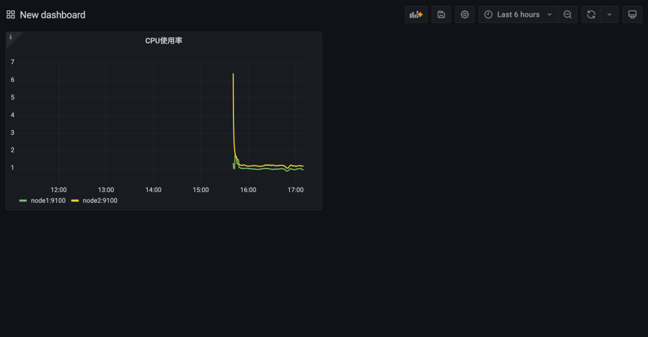Toggle node1:9100 series in legend
648x337 pixels.
point(48,200)
